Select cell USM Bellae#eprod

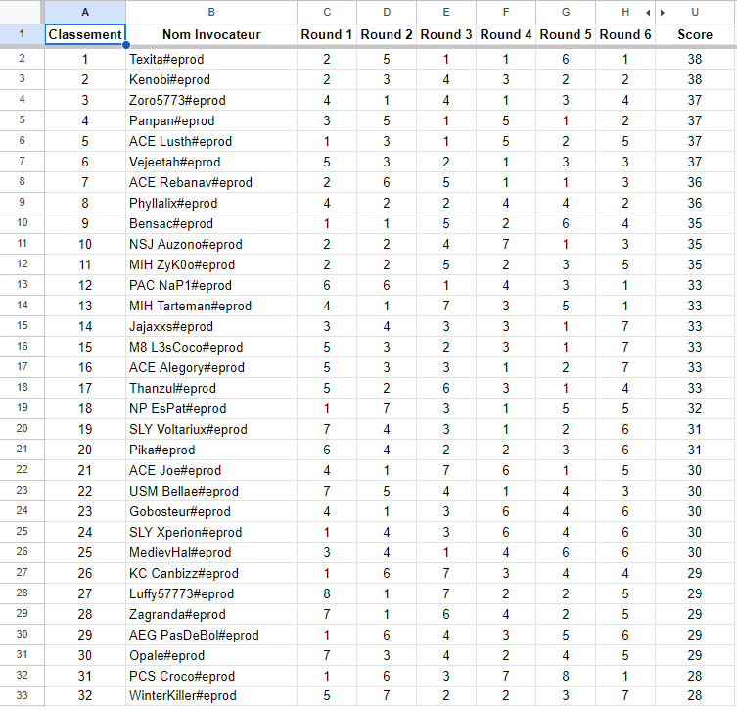[x=211, y=491]
